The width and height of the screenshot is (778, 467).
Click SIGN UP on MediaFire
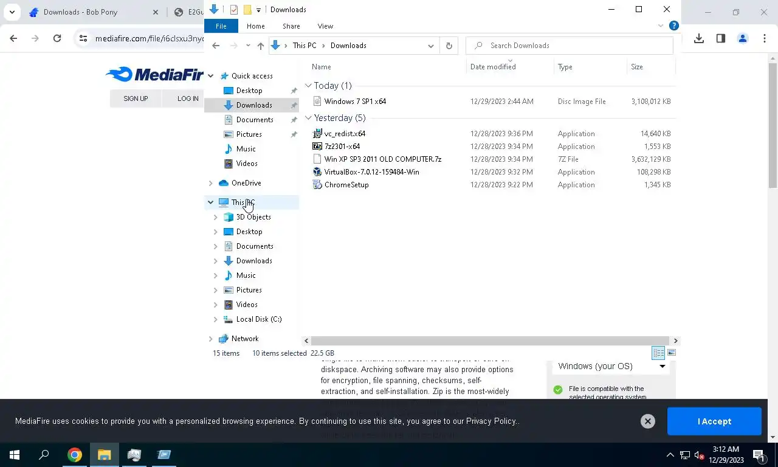pyautogui.click(x=136, y=99)
